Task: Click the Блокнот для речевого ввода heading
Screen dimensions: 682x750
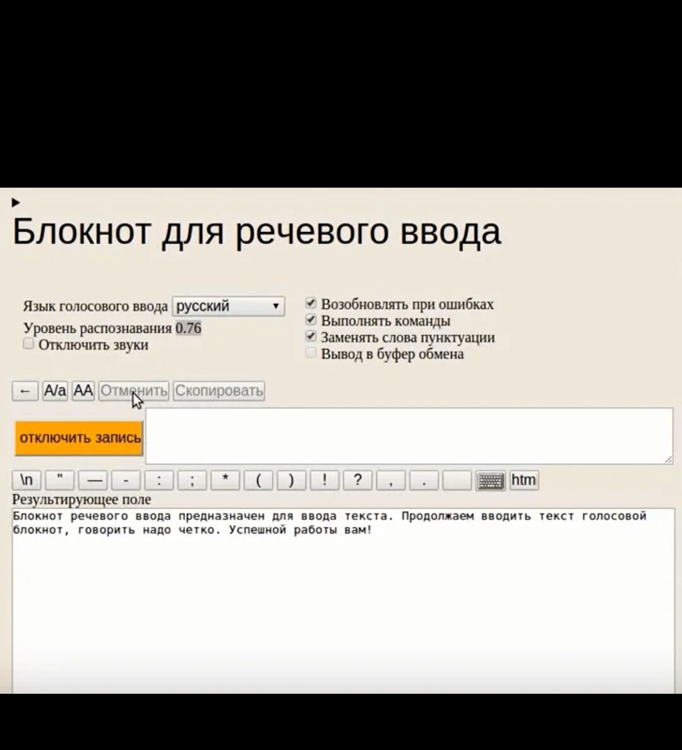Action: click(256, 232)
